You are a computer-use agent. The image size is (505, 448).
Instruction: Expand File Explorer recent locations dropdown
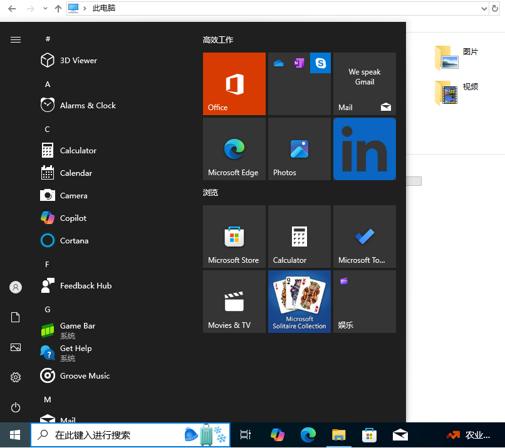(x=45, y=9)
